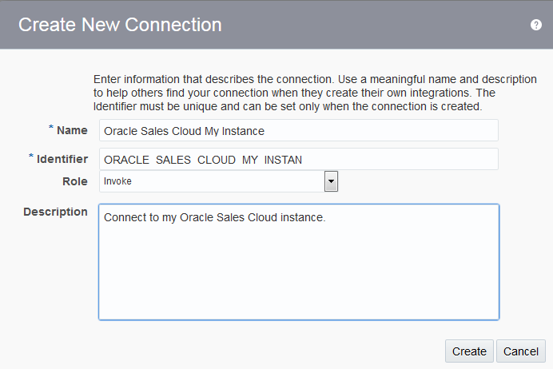Click the Create button

click(x=469, y=351)
